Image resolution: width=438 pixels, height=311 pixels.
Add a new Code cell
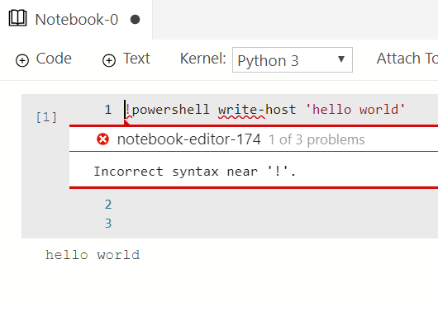coord(44,59)
